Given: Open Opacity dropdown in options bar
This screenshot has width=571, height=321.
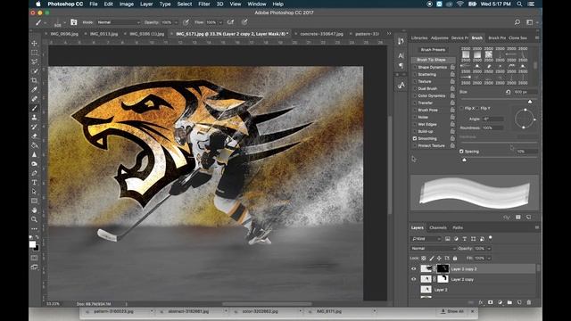Looking at the screenshot, I should (x=176, y=22).
